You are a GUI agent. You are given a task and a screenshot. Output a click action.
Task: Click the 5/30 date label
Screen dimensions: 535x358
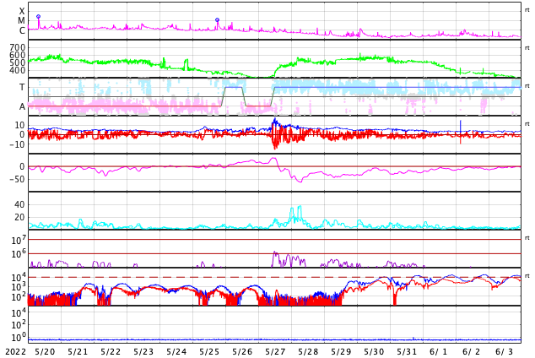pyautogui.click(x=374, y=352)
